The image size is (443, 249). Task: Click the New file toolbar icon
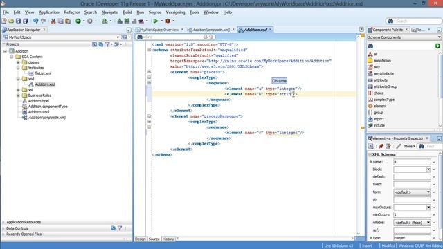tap(4, 21)
